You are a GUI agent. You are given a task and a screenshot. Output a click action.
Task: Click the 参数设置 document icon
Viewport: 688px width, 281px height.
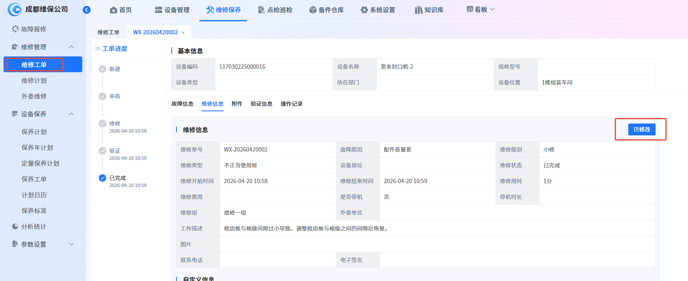15,244
